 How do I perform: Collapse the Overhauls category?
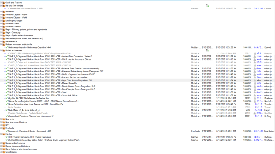tap(1, 128)
